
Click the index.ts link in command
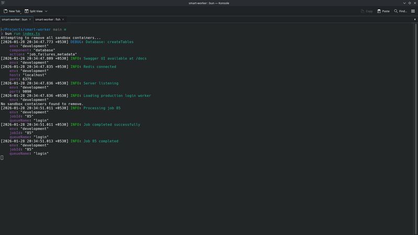(31, 33)
